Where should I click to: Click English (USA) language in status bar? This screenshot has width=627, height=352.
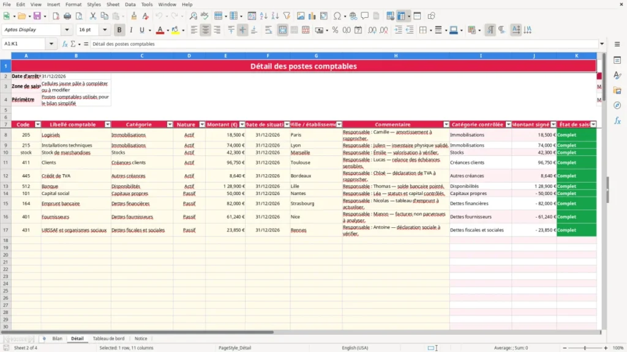[x=355, y=348]
